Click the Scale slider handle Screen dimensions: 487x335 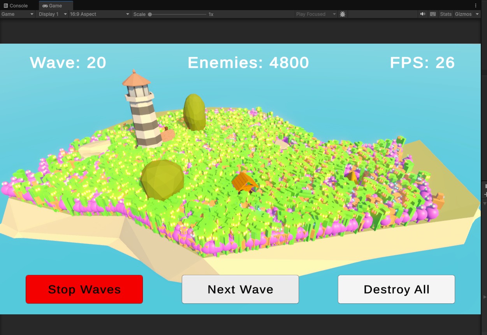pyautogui.click(x=150, y=14)
